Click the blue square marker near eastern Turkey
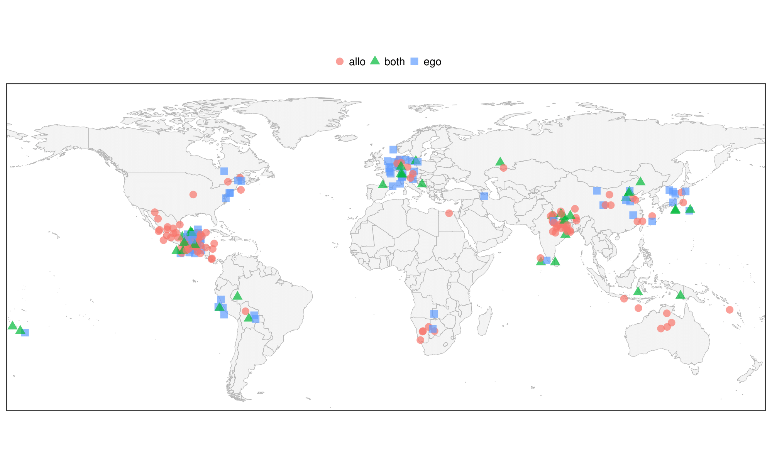Viewport: 772px width, 463px height. (x=484, y=196)
